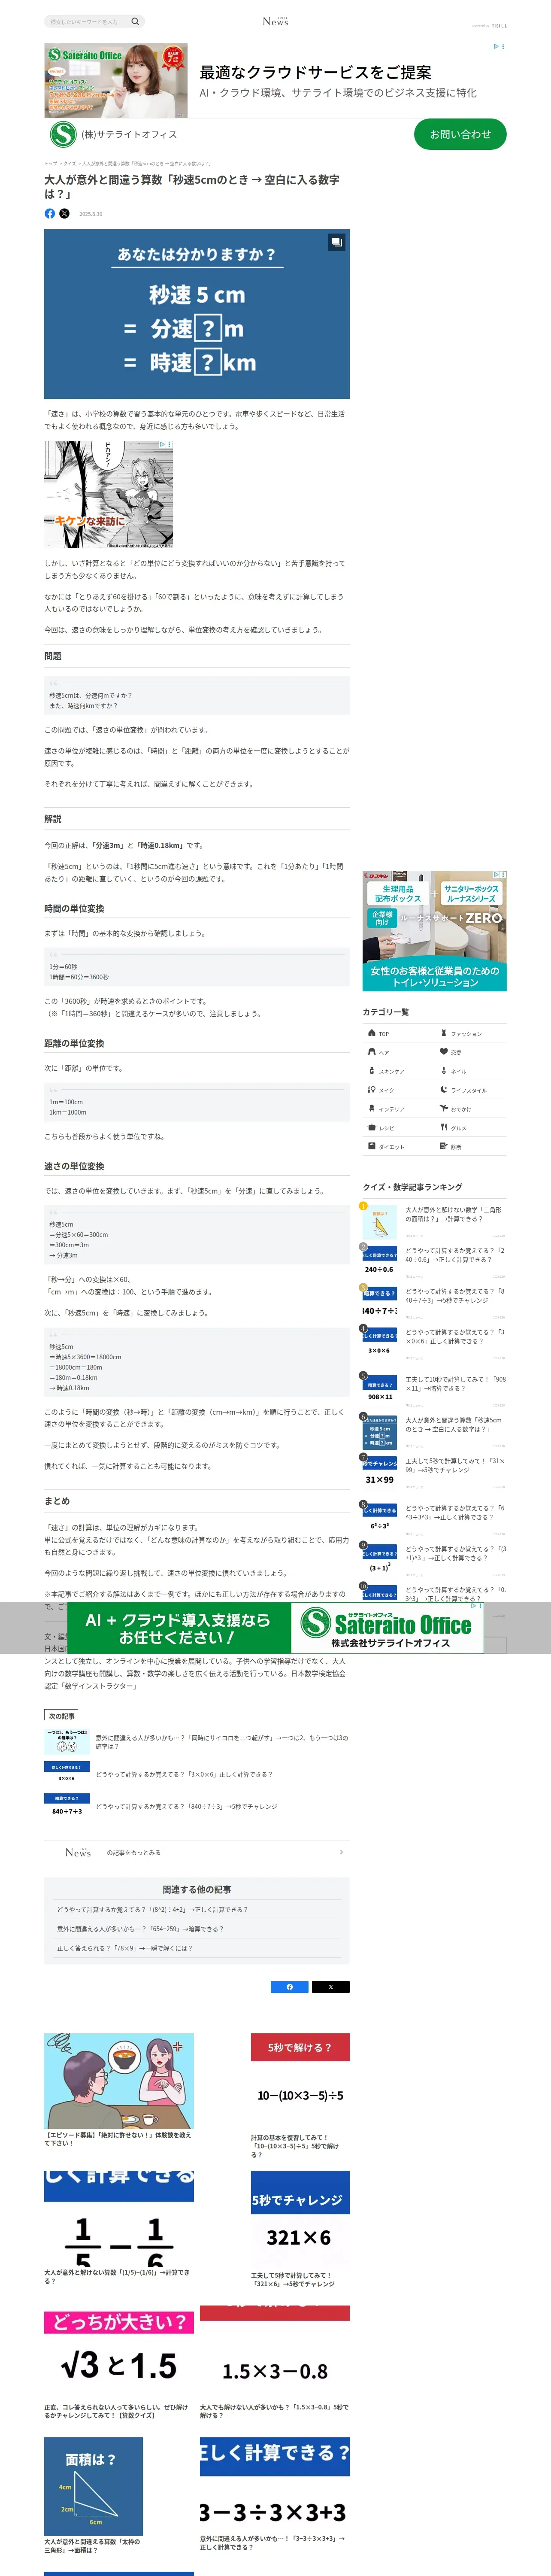Open the ライフスタイル category with moon icon

[471, 1090]
